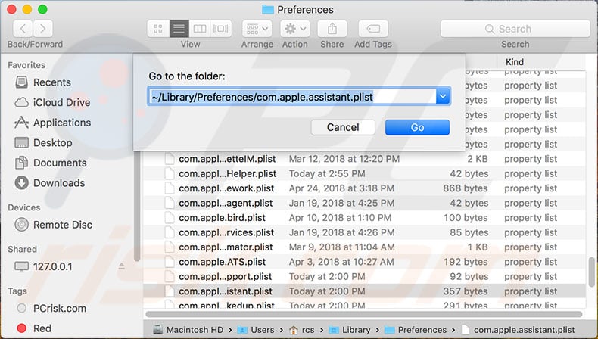The height and width of the screenshot is (339, 598).
Task: Select the PCrisk.com tag
Action: pyautogui.click(x=52, y=309)
